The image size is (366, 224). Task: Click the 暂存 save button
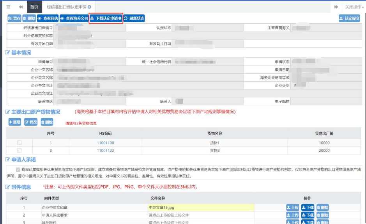(x=14, y=18)
